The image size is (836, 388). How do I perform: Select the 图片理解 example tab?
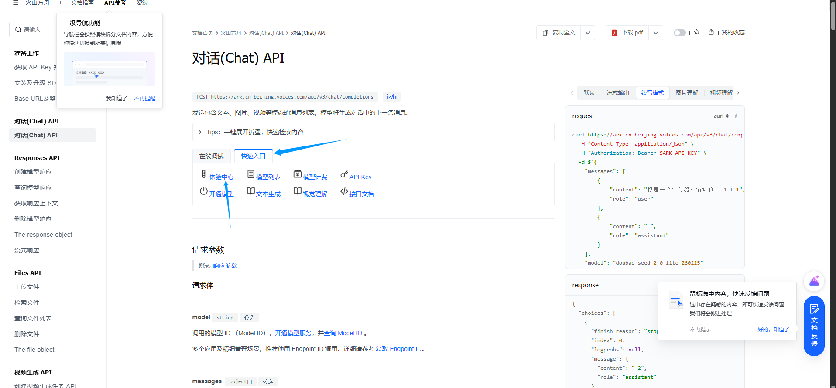(x=687, y=93)
